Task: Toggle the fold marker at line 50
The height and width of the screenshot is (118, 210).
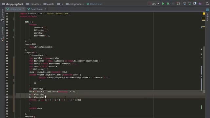Action: [14, 80]
